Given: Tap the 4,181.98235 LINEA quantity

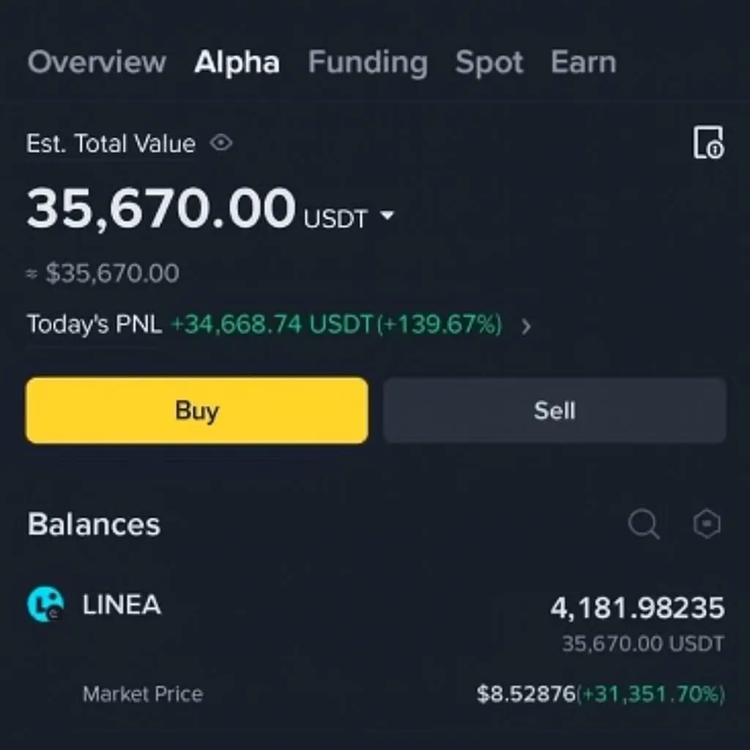Looking at the screenshot, I should click(638, 608).
